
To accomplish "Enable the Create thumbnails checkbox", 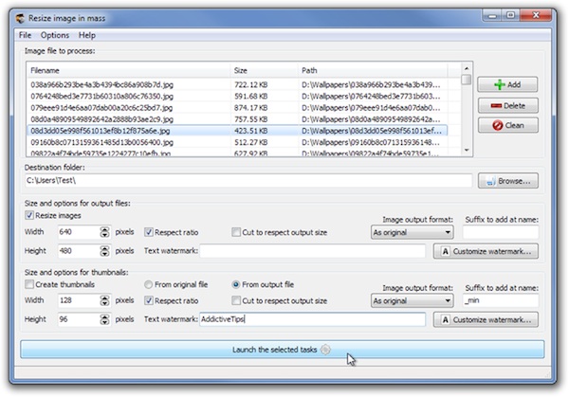I will 28,284.
